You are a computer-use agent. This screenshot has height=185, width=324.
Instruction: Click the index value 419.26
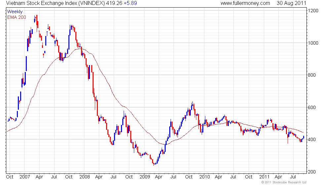tap(114, 3)
